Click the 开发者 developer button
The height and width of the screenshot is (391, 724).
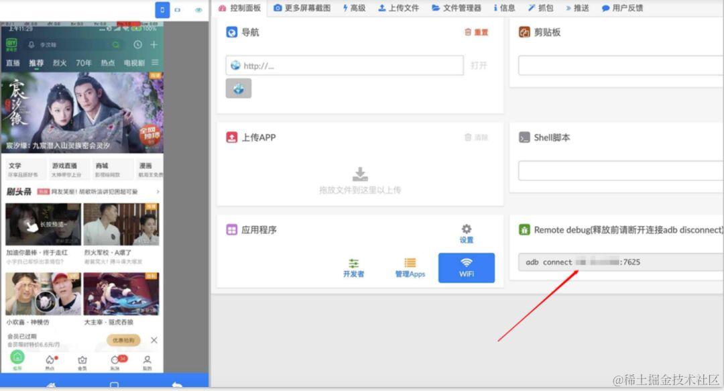pyautogui.click(x=354, y=268)
